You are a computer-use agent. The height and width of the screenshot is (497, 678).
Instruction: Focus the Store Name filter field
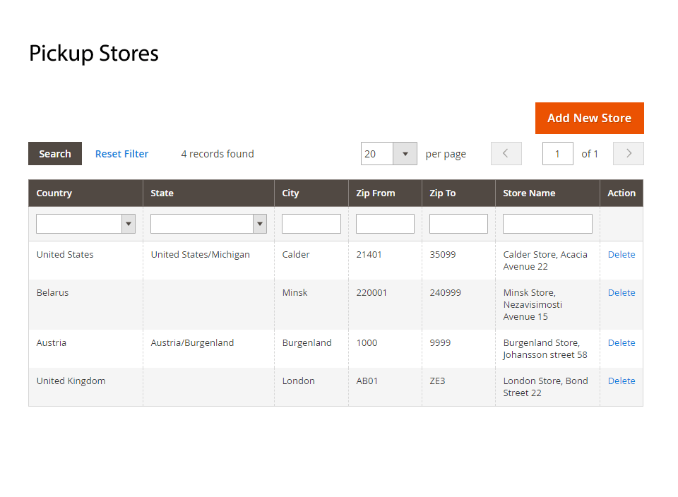tap(547, 224)
